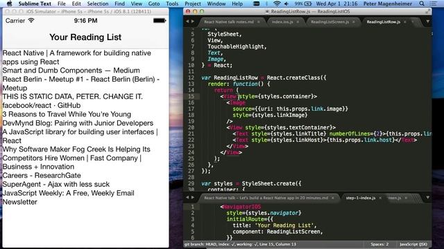Click the volume icon in menu bar
The height and width of the screenshot is (249, 444).
(287, 3)
